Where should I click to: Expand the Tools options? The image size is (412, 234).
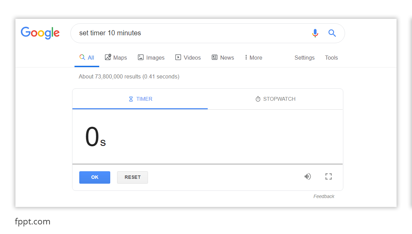click(x=331, y=58)
